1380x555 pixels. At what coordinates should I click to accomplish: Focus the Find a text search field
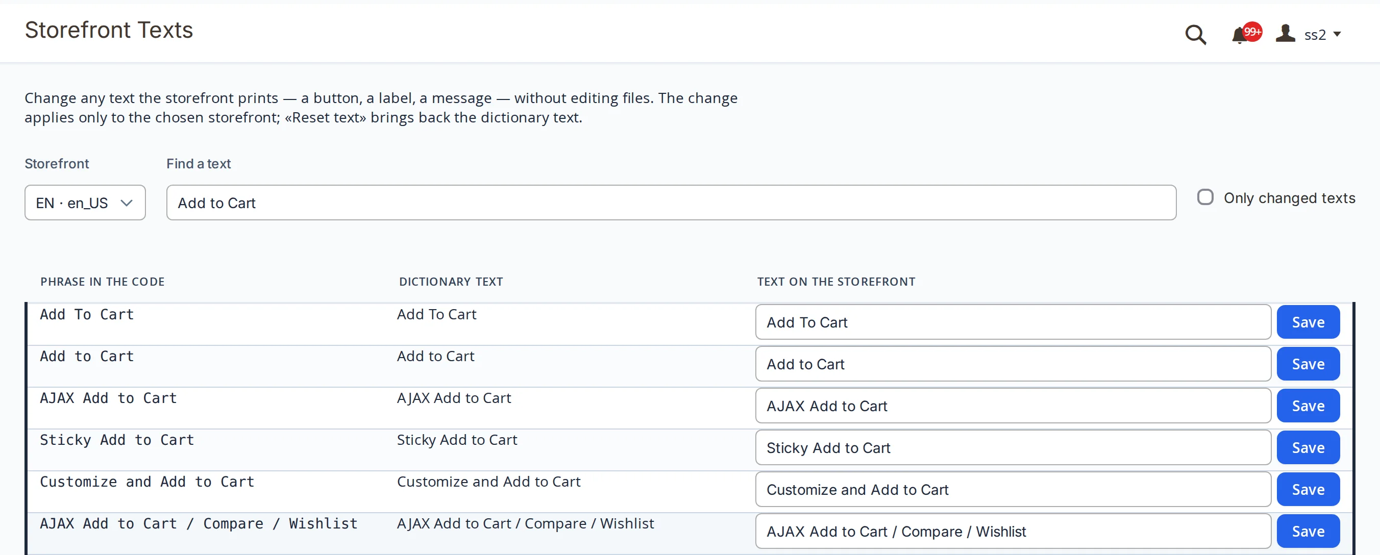[x=671, y=203]
